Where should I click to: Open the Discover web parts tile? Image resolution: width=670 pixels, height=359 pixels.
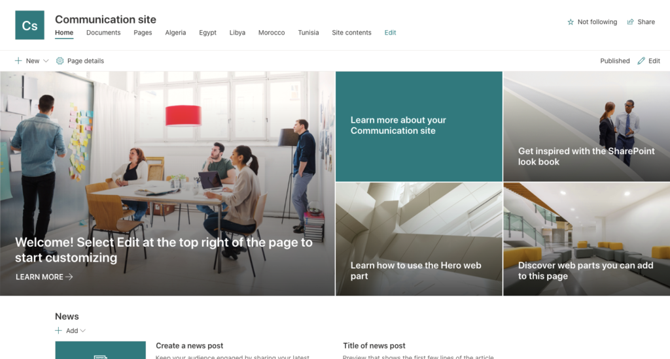click(587, 239)
